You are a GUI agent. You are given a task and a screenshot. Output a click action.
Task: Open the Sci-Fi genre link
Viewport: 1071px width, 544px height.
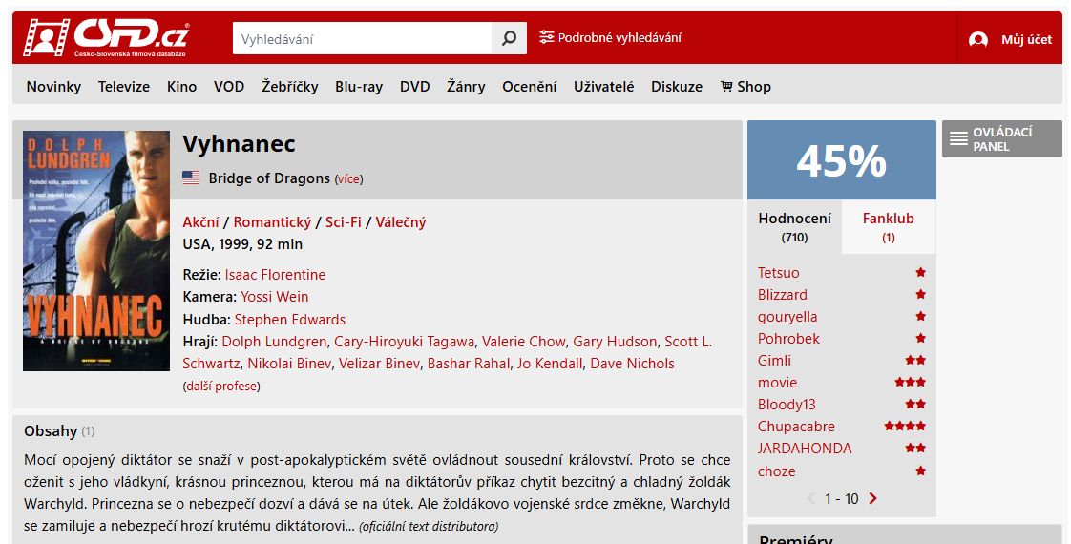click(x=343, y=222)
